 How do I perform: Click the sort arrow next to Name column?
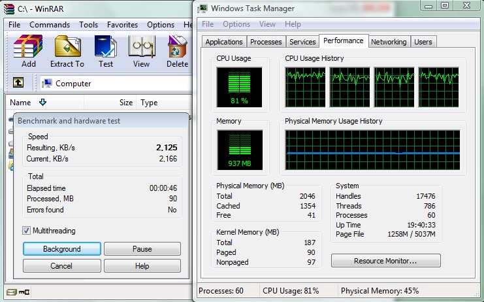[42, 102]
